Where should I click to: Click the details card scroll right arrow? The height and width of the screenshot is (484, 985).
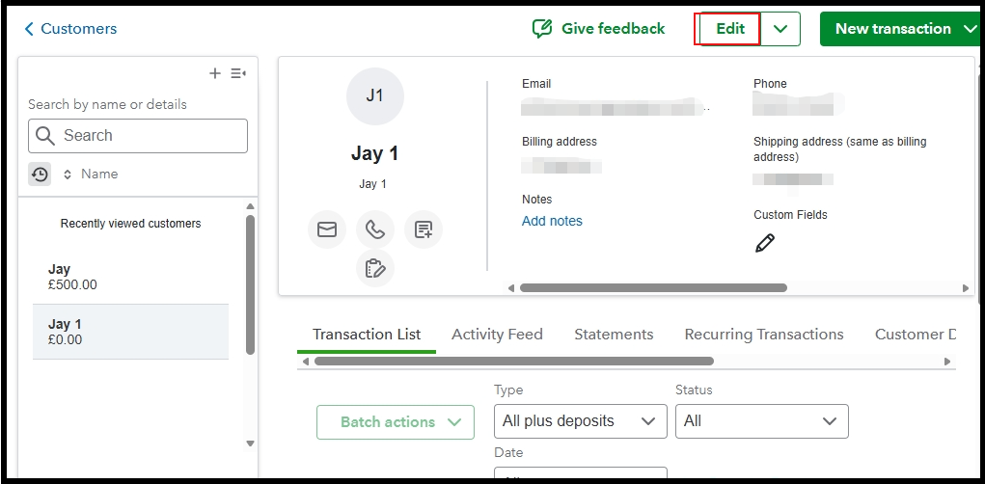[x=966, y=288]
